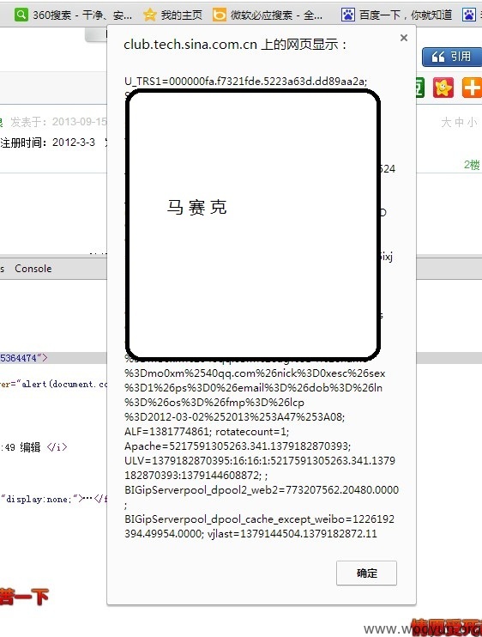
Task: Click the yellow star face share icon
Action: click(443, 88)
